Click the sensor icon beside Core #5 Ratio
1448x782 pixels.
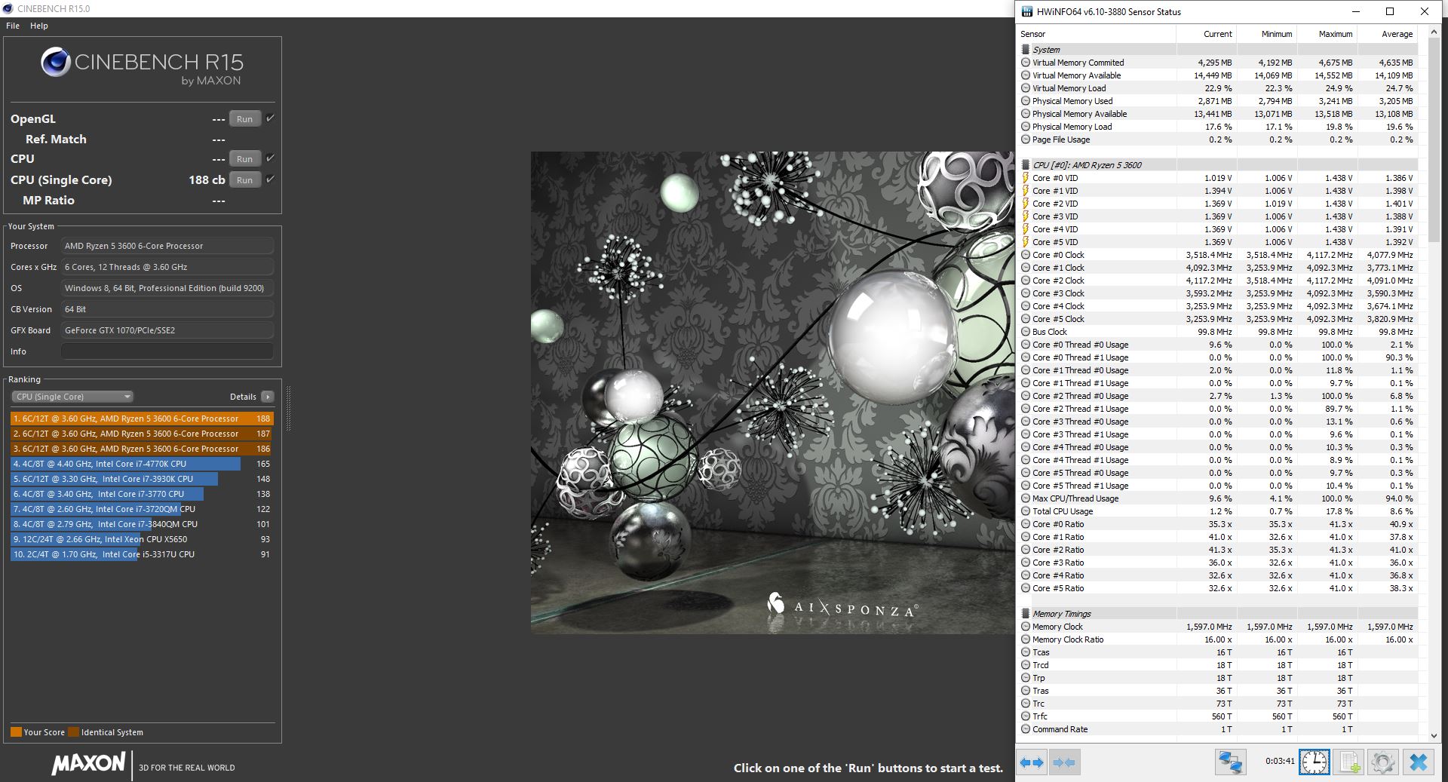pos(1026,588)
